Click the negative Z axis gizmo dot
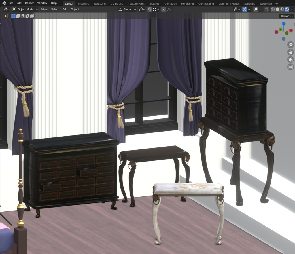This screenshot has height=254, width=295. 283,39
